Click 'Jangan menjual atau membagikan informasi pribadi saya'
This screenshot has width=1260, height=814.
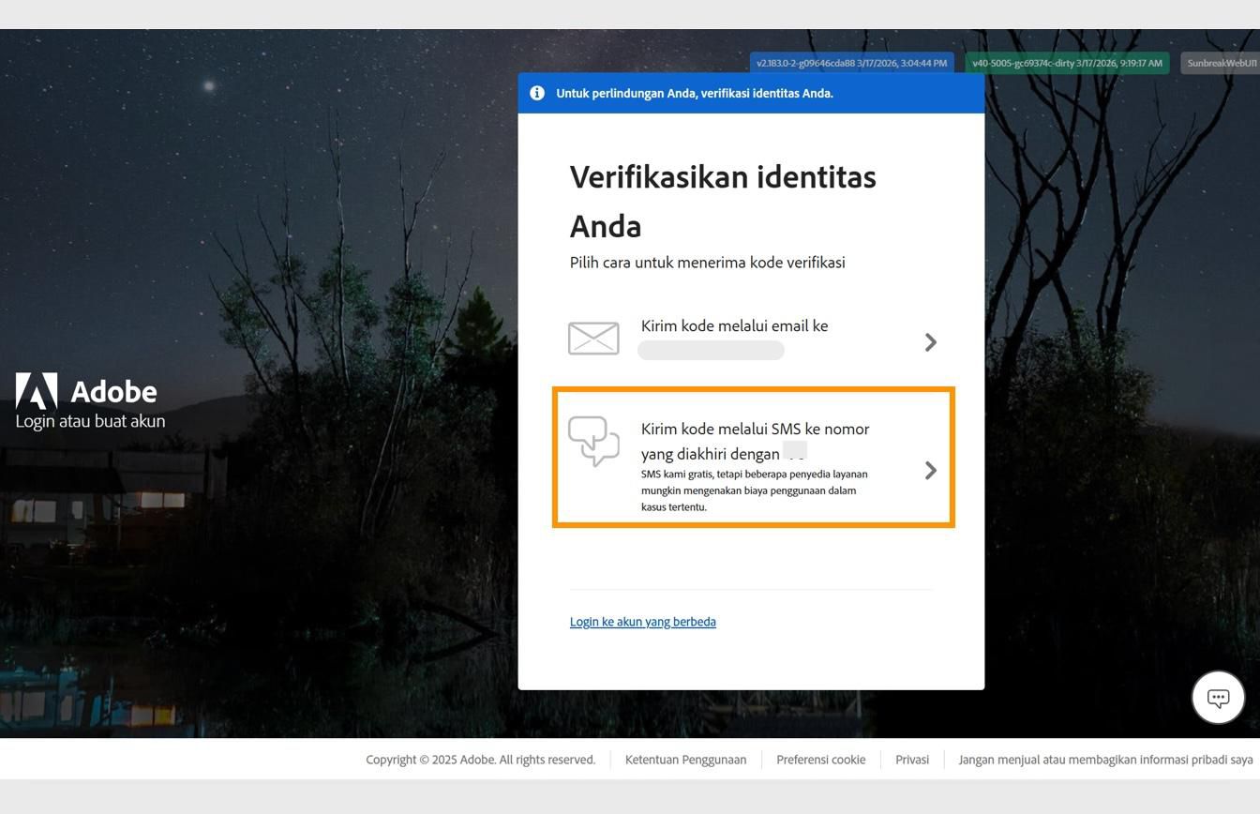[1104, 760]
